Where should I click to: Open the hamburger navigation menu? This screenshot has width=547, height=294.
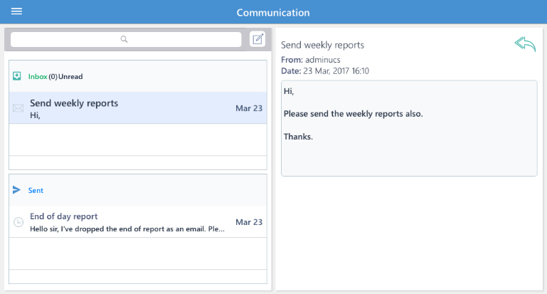pyautogui.click(x=16, y=11)
